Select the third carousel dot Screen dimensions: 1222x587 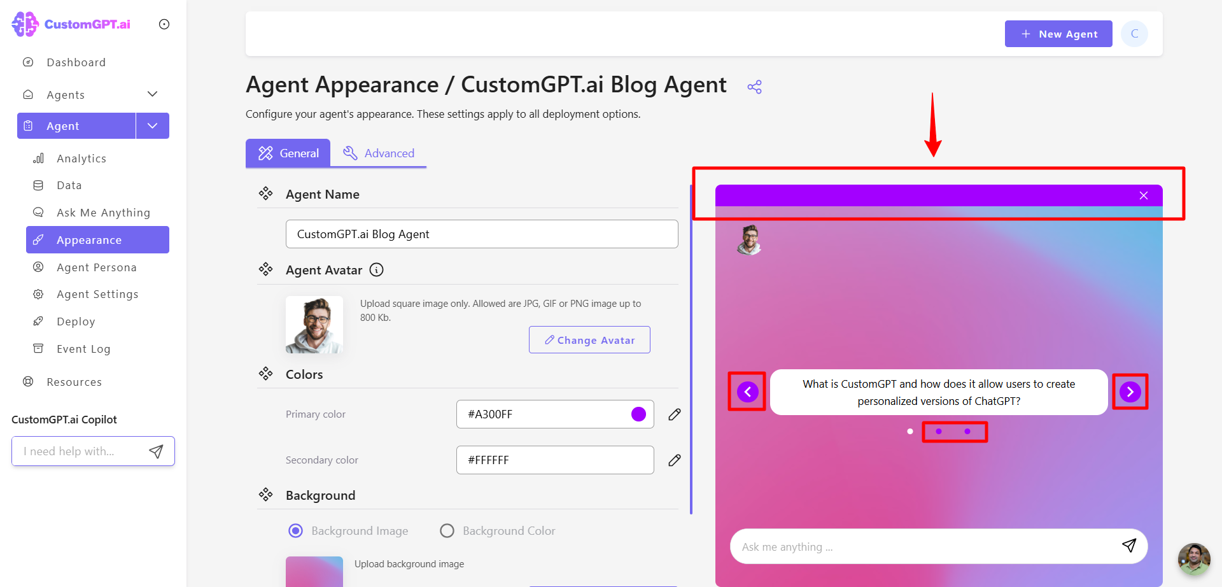click(967, 432)
